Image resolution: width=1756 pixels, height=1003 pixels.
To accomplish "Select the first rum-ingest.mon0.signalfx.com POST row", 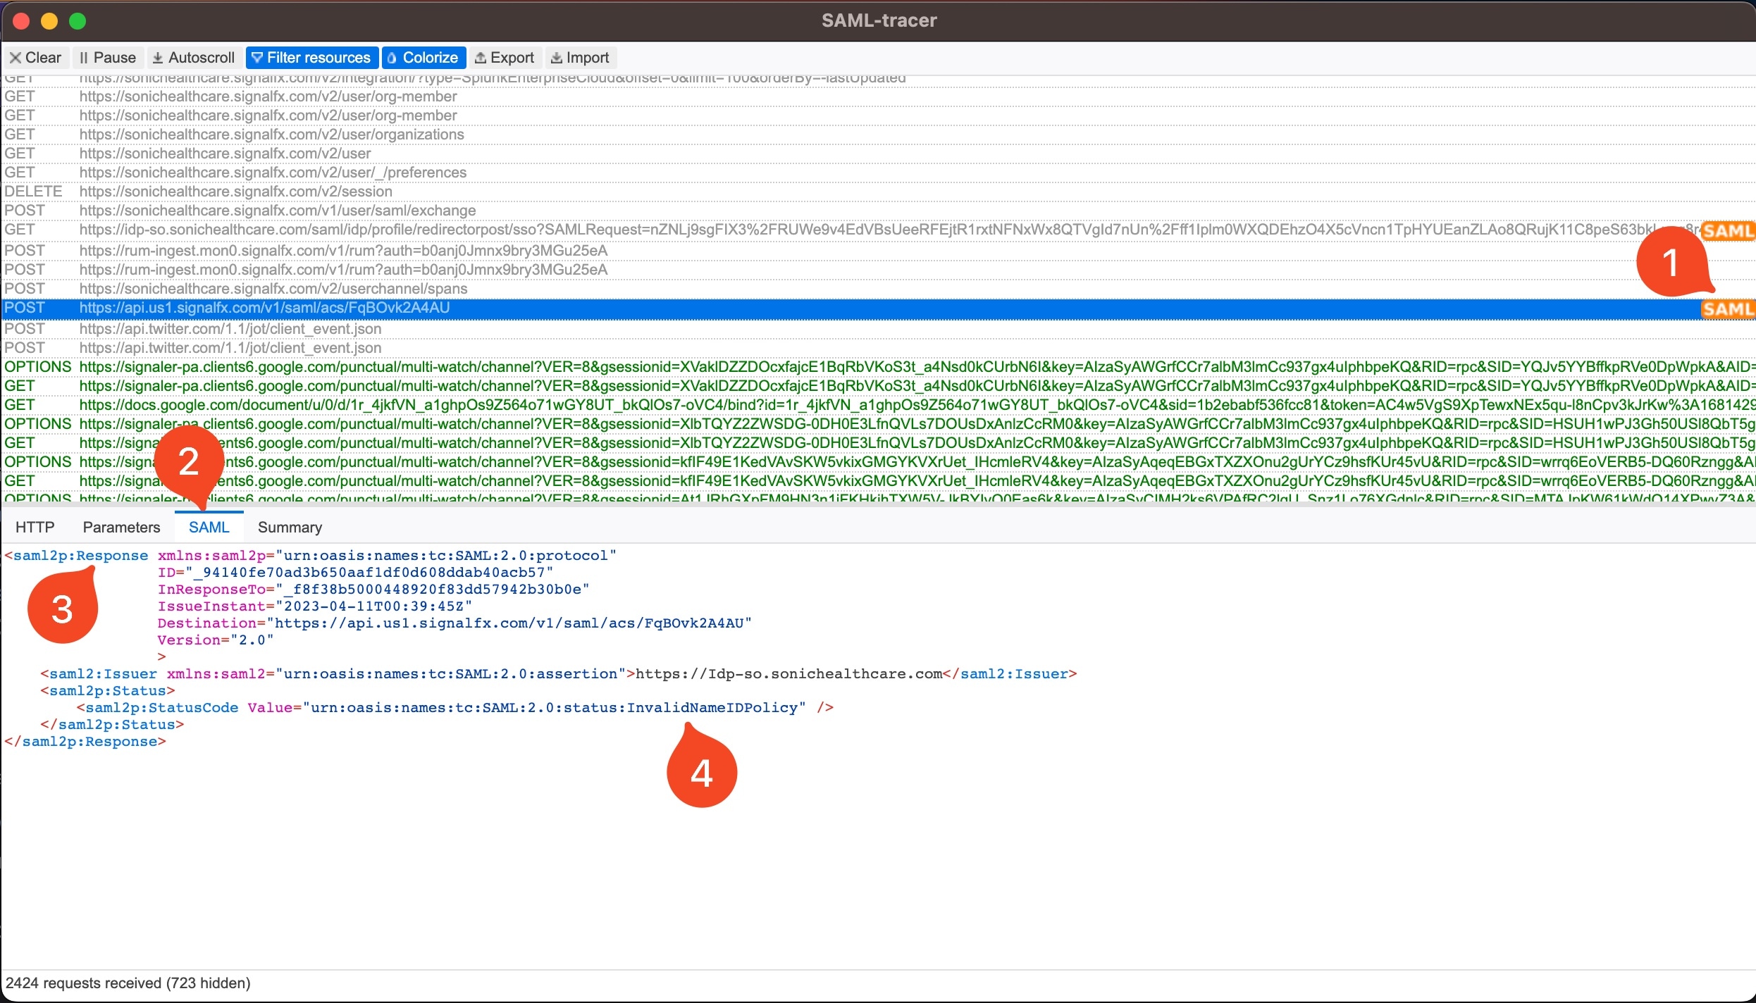I will tap(878, 251).
